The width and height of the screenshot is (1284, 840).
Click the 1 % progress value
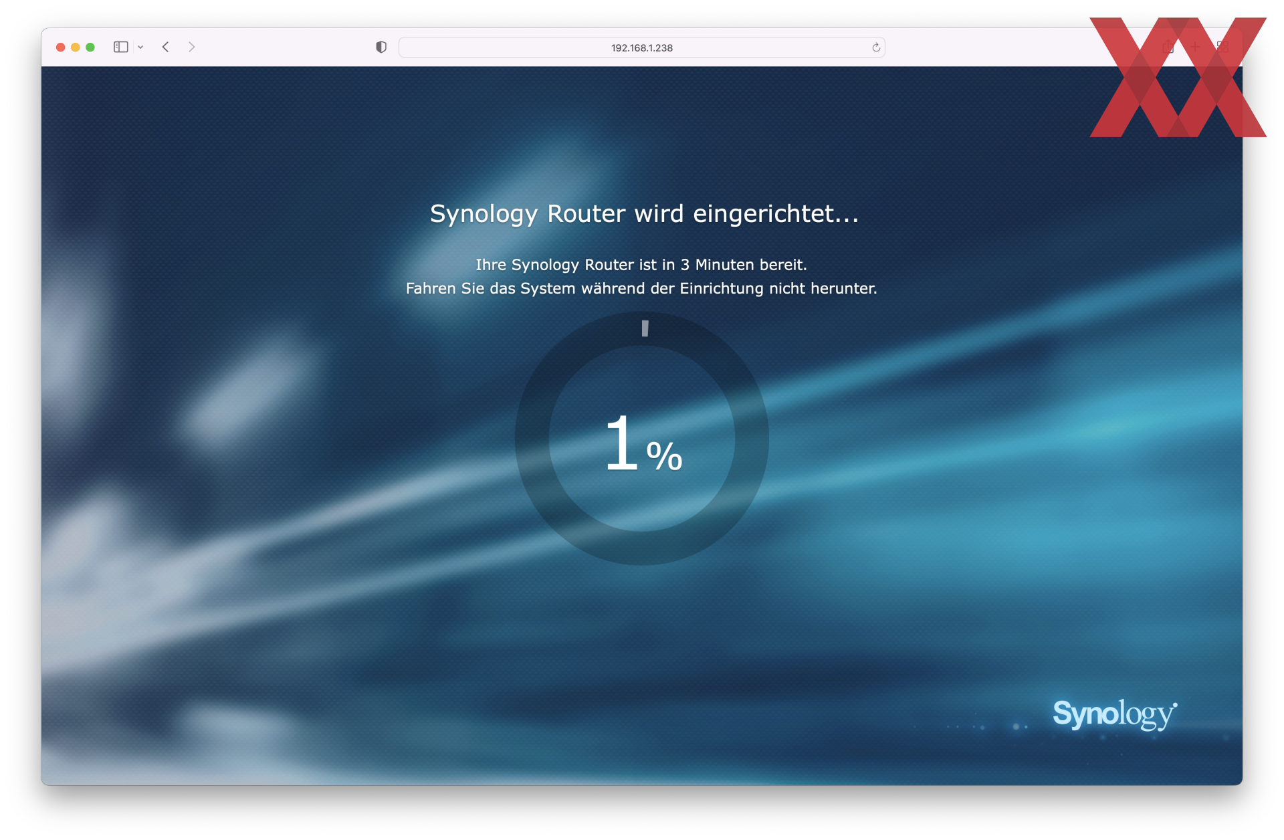(643, 444)
